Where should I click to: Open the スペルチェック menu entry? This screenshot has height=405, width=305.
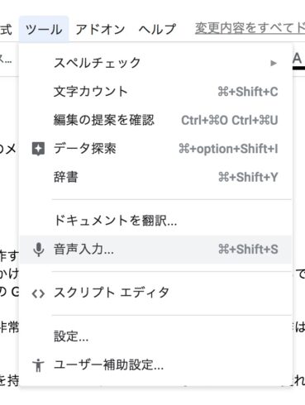point(155,63)
